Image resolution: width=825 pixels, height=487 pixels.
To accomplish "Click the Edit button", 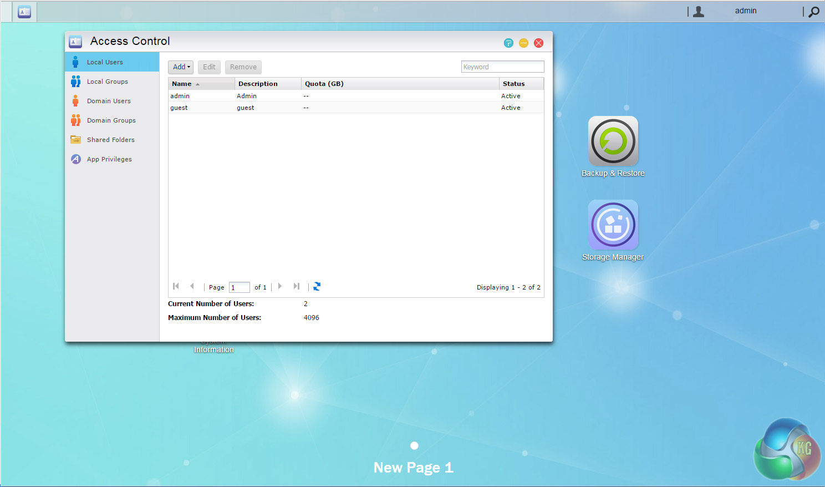I will coord(209,67).
